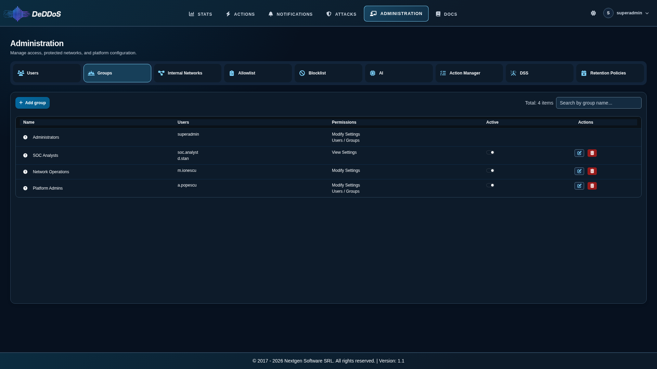Switch to the Groups tab
Image resolution: width=657 pixels, height=369 pixels.
click(x=117, y=73)
